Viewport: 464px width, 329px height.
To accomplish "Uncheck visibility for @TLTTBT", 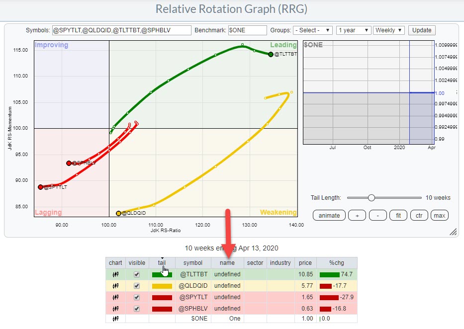I will (137, 274).
